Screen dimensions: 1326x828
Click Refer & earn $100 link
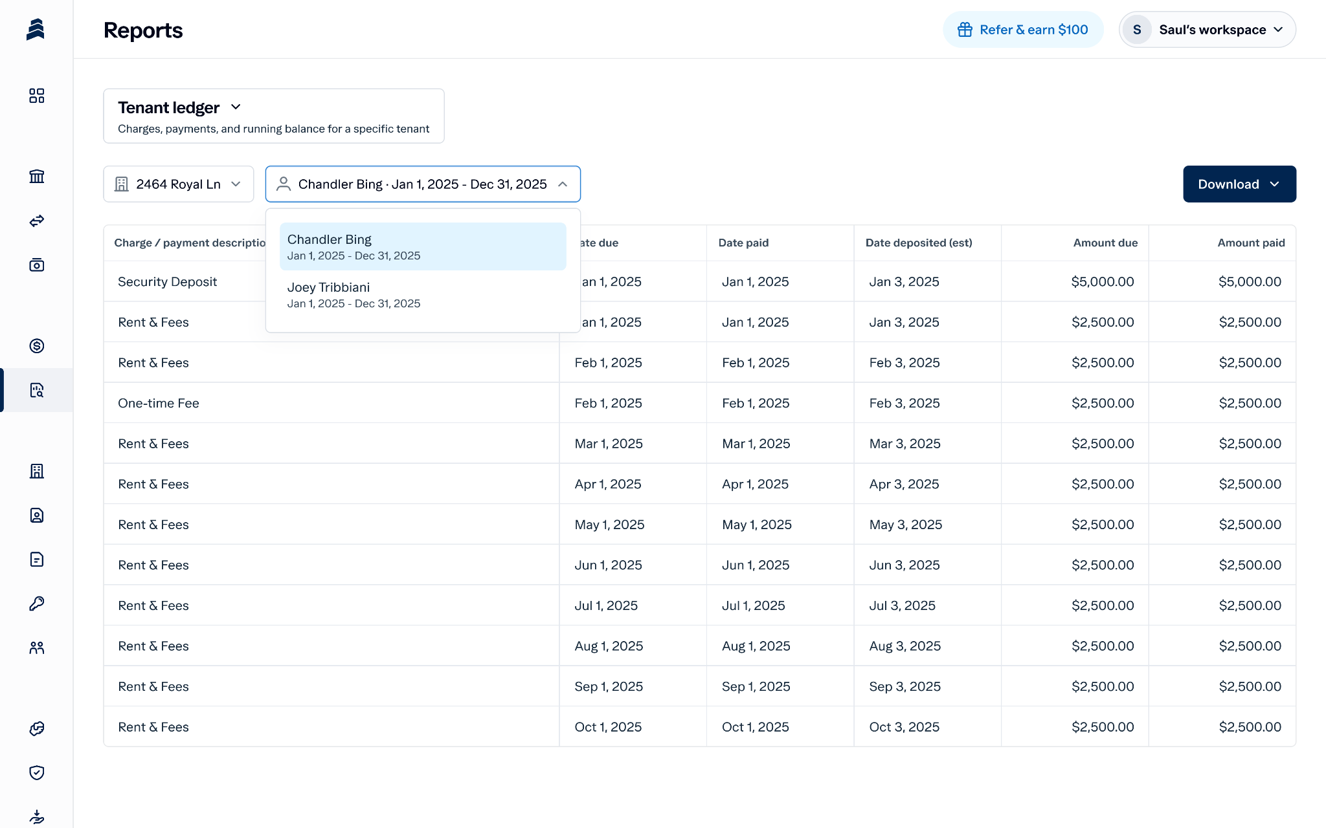pyautogui.click(x=1023, y=30)
